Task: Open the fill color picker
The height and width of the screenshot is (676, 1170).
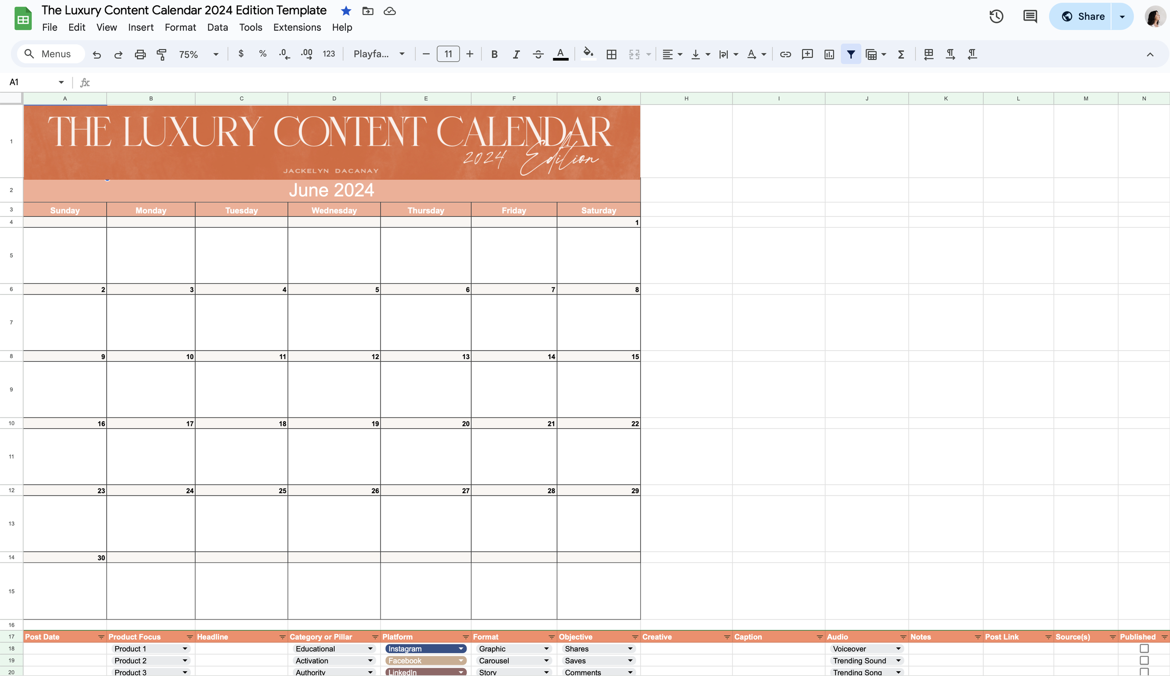Action: tap(588, 54)
